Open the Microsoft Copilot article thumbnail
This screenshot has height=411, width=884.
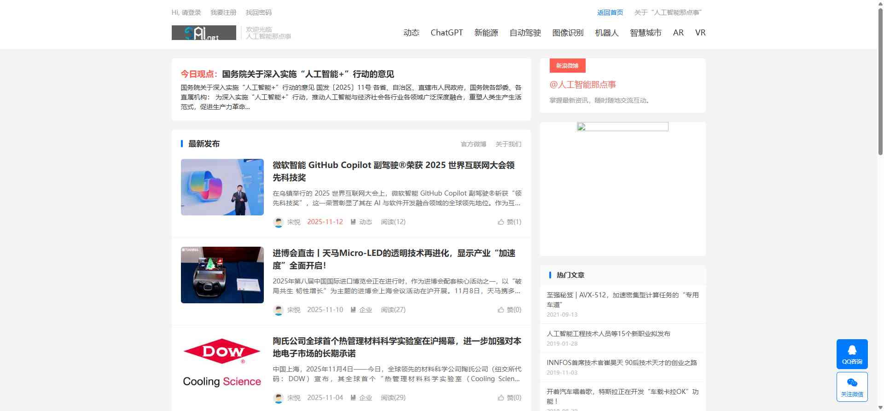(222, 187)
